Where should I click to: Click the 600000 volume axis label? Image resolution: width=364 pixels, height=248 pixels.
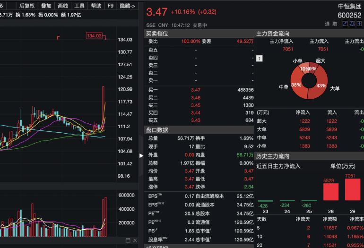(127, 196)
